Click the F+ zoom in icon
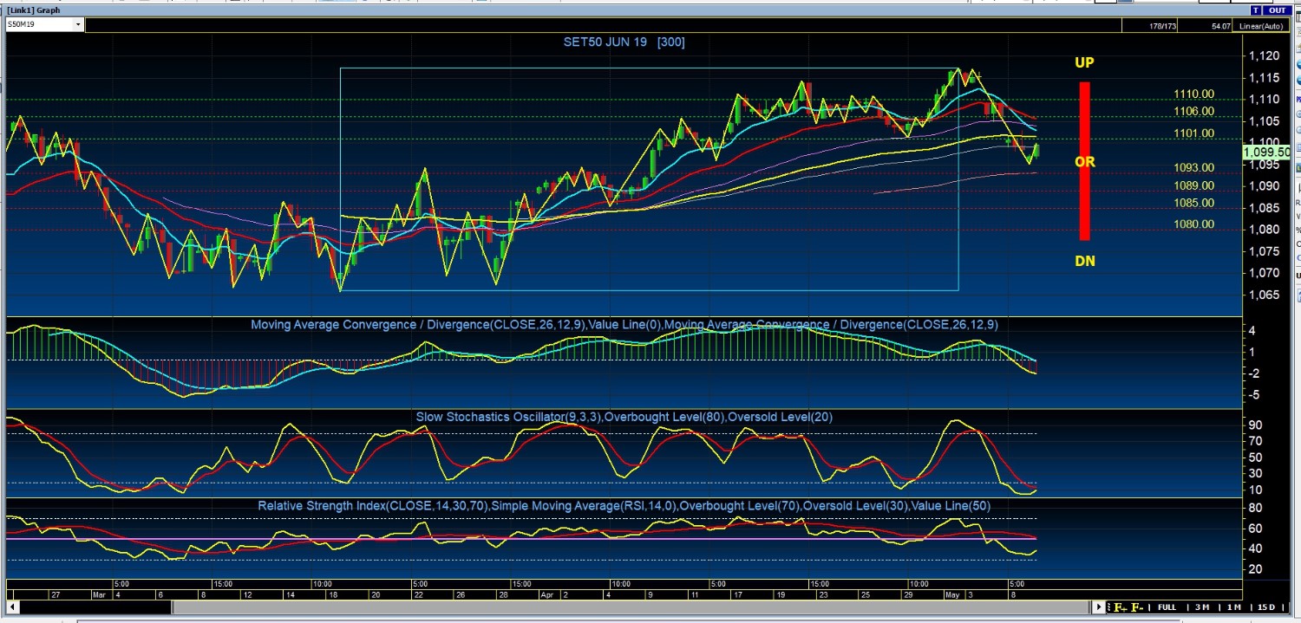This screenshot has height=623, width=1301. click(x=1120, y=607)
